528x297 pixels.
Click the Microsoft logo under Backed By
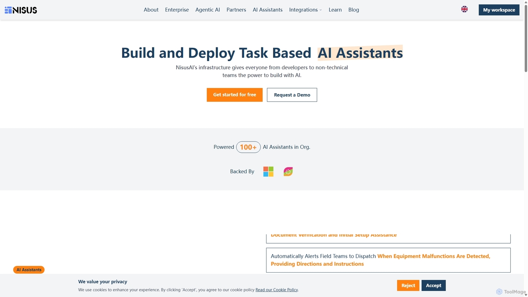(268, 172)
